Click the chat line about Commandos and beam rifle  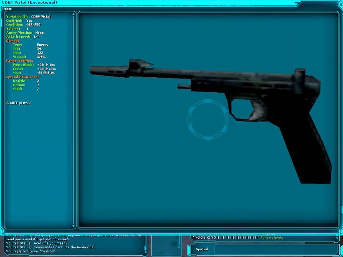tap(51, 247)
